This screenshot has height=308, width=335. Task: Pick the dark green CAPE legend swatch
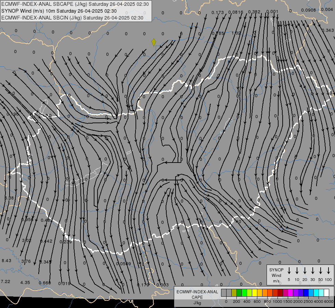click(239, 293)
